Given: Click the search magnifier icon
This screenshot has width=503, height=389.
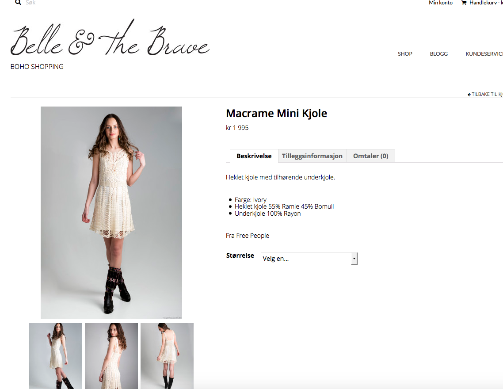Looking at the screenshot, I should pos(18,2).
